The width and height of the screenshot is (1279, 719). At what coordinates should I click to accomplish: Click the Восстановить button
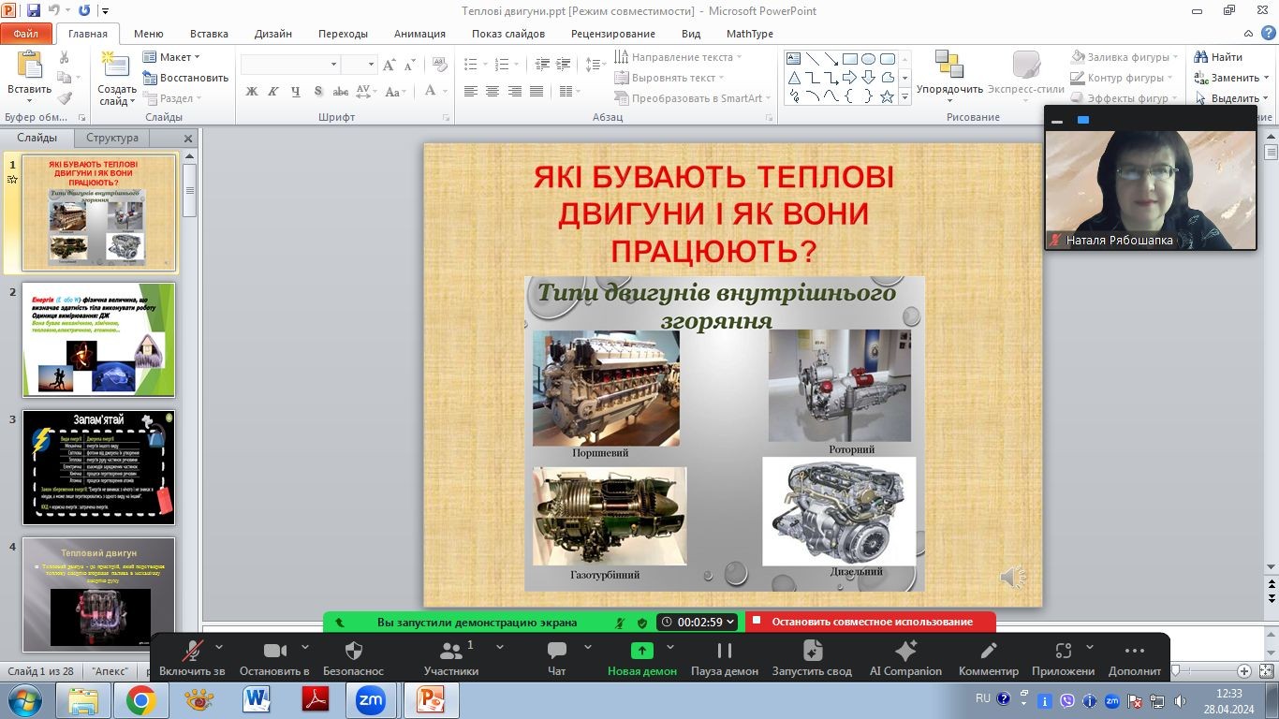tap(185, 78)
